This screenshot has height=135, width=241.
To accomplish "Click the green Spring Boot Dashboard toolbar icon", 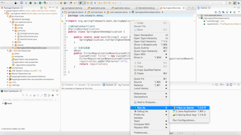I will tap(30, 3).
